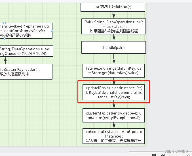192x156 pixels.
Task: Select connector between run方法 and Pair node
Action: (114, 15)
